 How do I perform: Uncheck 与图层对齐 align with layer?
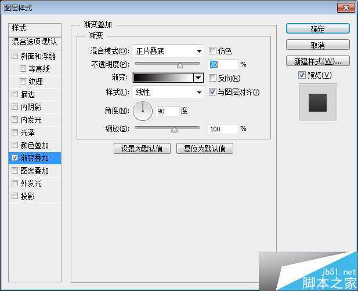pyautogui.click(x=213, y=92)
